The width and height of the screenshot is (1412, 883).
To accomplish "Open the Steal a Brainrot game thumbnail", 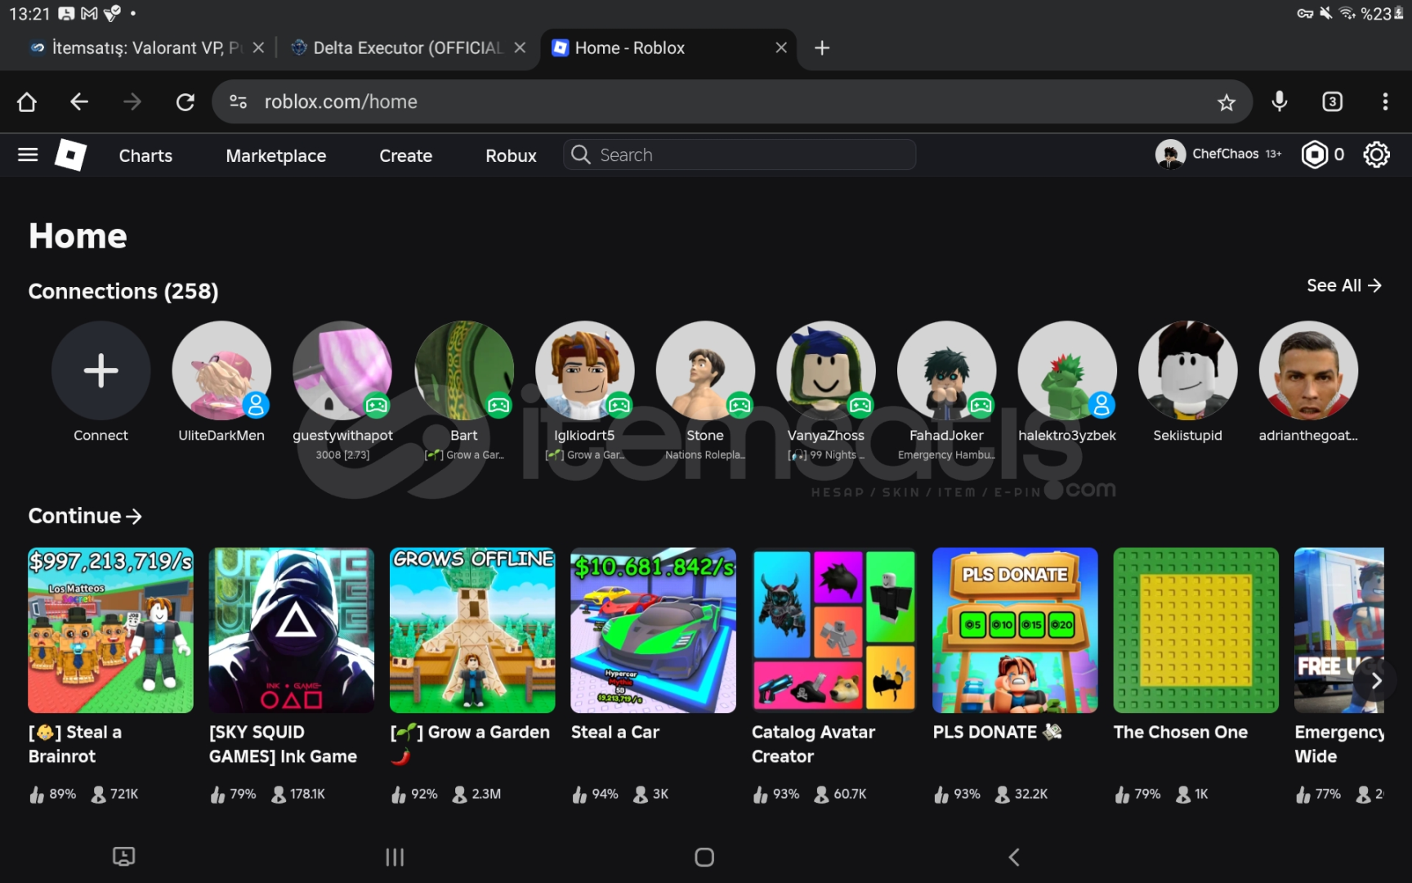I will click(x=110, y=630).
